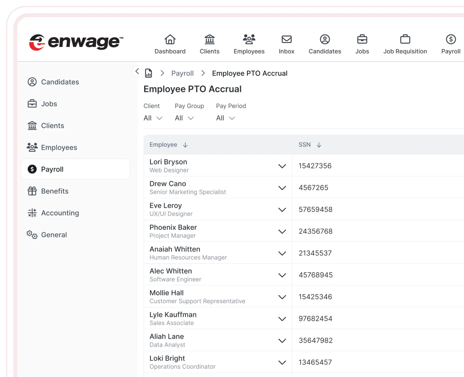Screen dimensions: 464x377
Task: Expand the Lori Bryson row
Action: click(282, 166)
